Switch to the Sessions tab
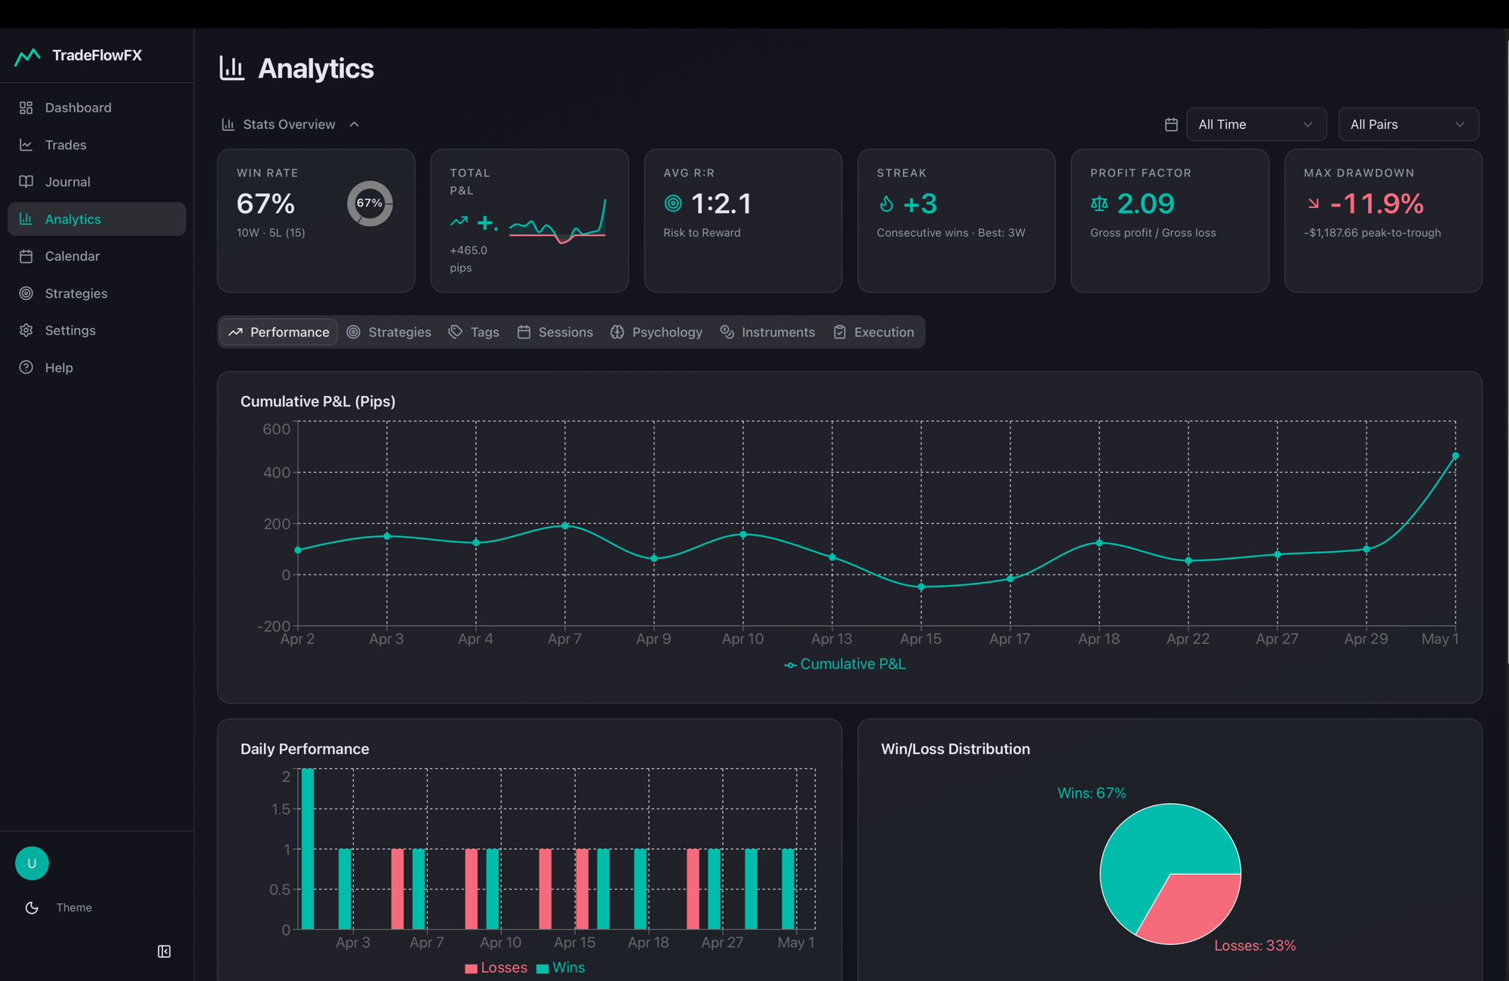The height and width of the screenshot is (981, 1509). 555,332
